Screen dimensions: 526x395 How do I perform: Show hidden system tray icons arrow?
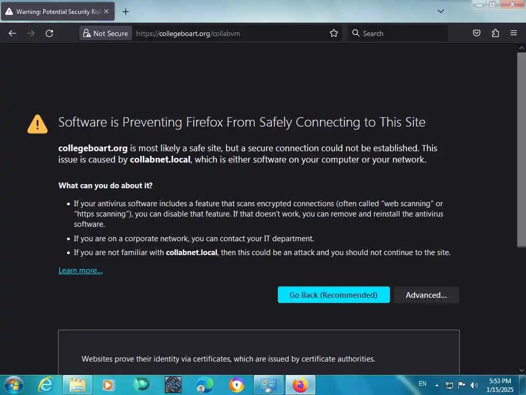(x=437, y=385)
